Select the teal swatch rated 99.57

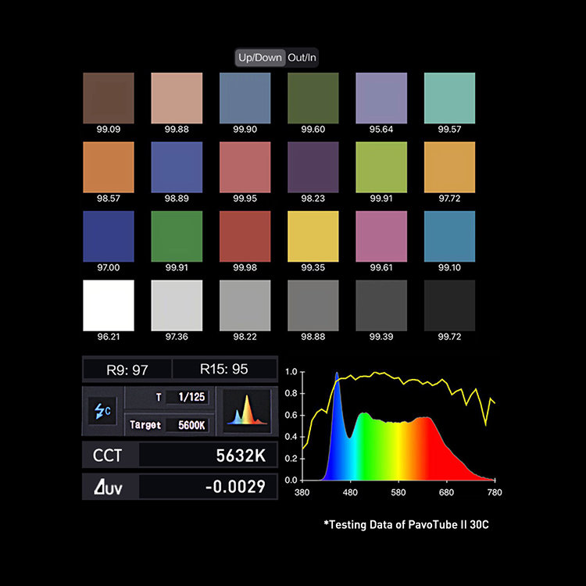pyautogui.click(x=449, y=98)
